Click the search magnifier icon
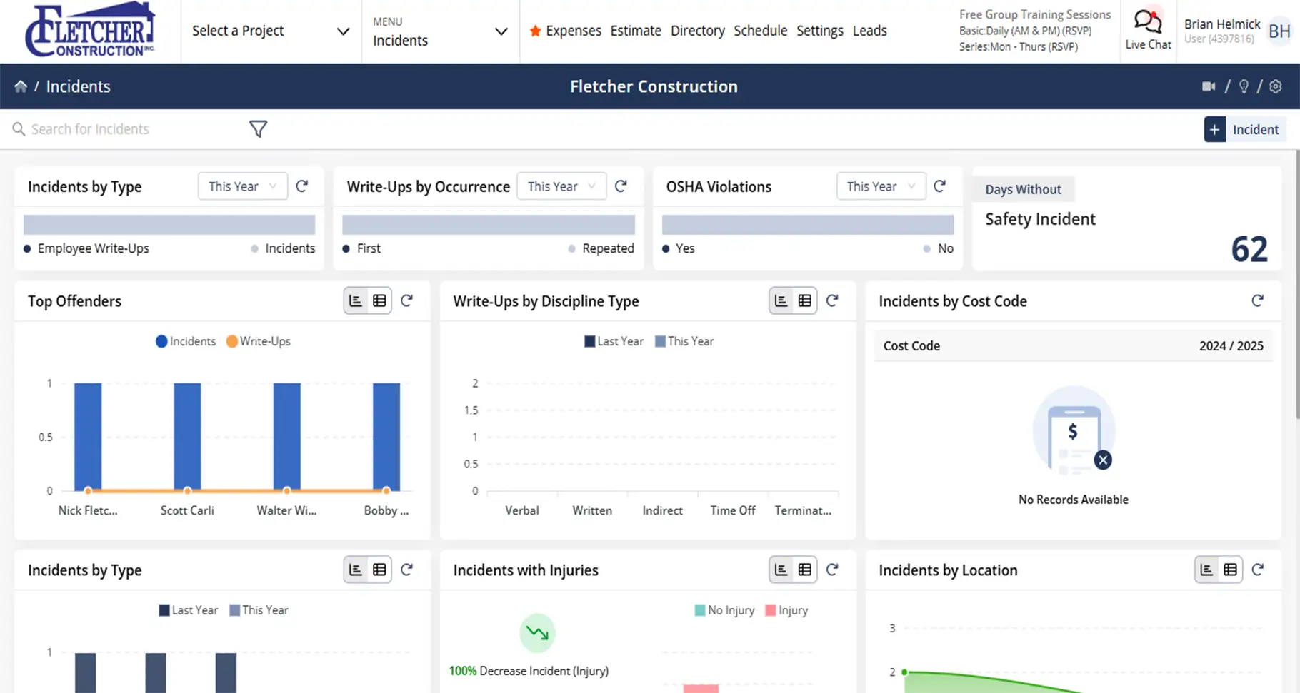The height and width of the screenshot is (693, 1300). click(19, 129)
